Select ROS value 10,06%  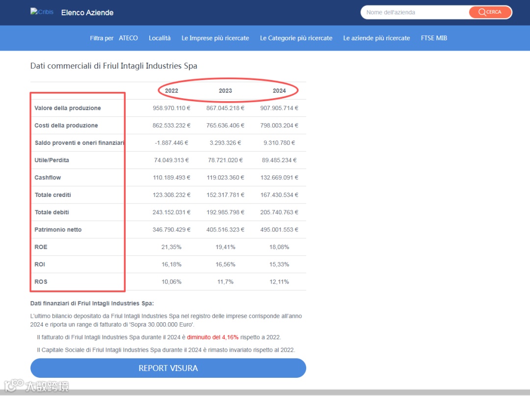(171, 282)
